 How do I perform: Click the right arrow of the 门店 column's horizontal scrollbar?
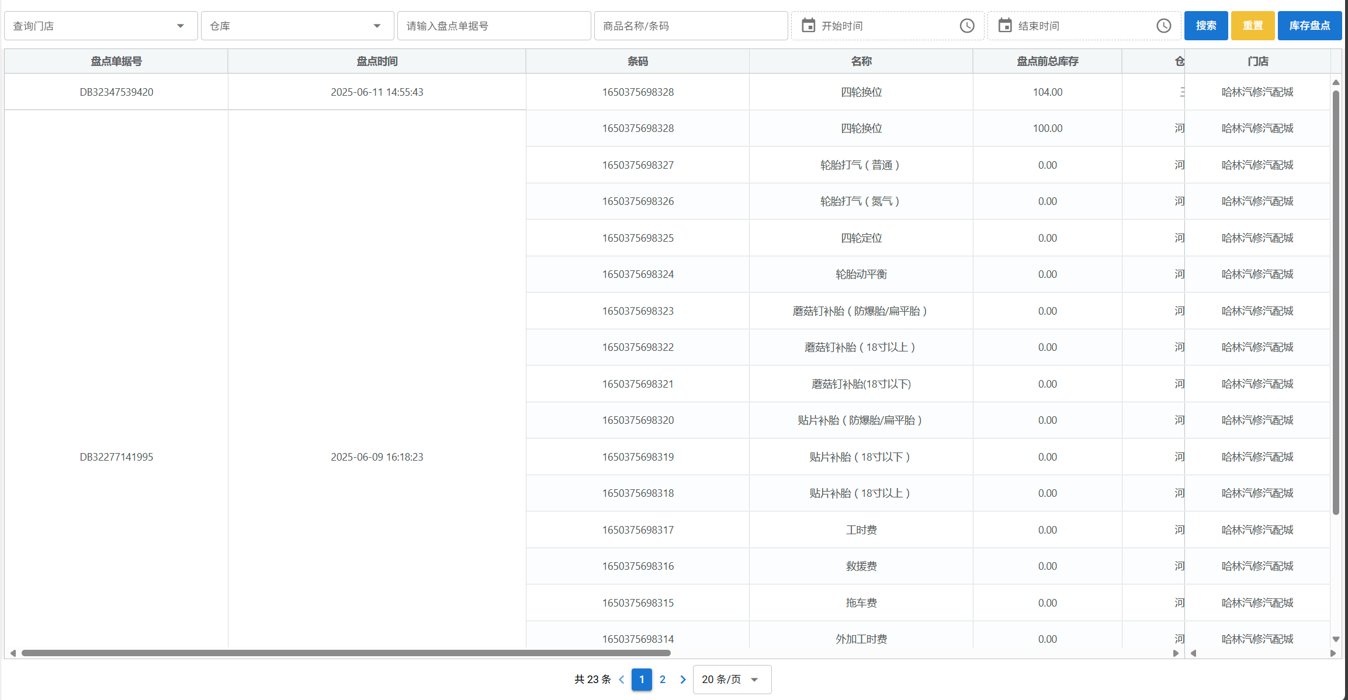tap(1333, 653)
